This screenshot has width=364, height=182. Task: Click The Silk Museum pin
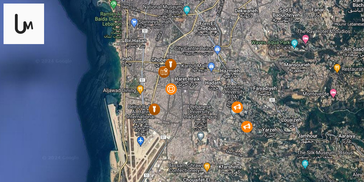click(305, 164)
